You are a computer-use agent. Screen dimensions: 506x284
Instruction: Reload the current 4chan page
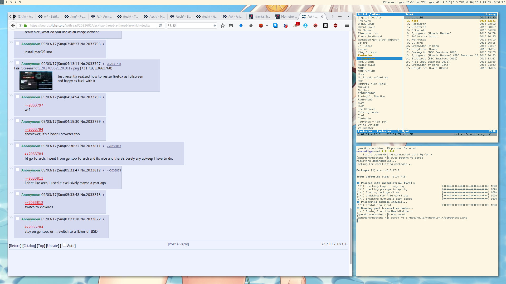click(x=160, y=26)
